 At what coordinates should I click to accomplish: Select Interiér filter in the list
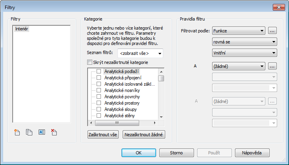(22, 29)
